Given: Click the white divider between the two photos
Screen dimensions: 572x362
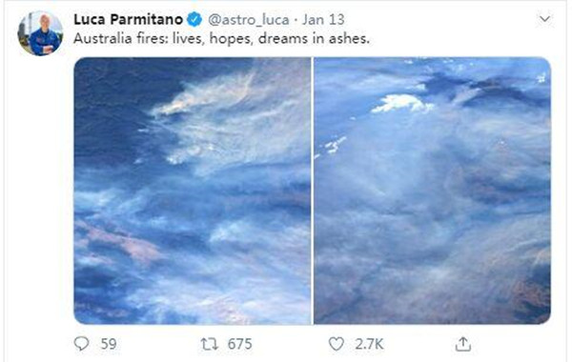Looking at the screenshot, I should click(x=313, y=191).
